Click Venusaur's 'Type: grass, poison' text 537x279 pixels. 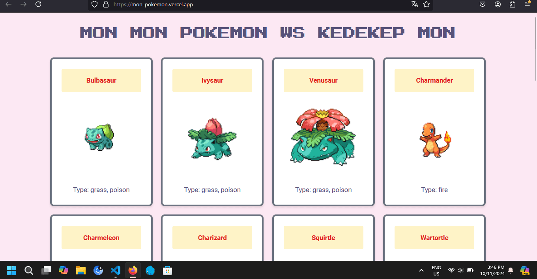tap(324, 190)
